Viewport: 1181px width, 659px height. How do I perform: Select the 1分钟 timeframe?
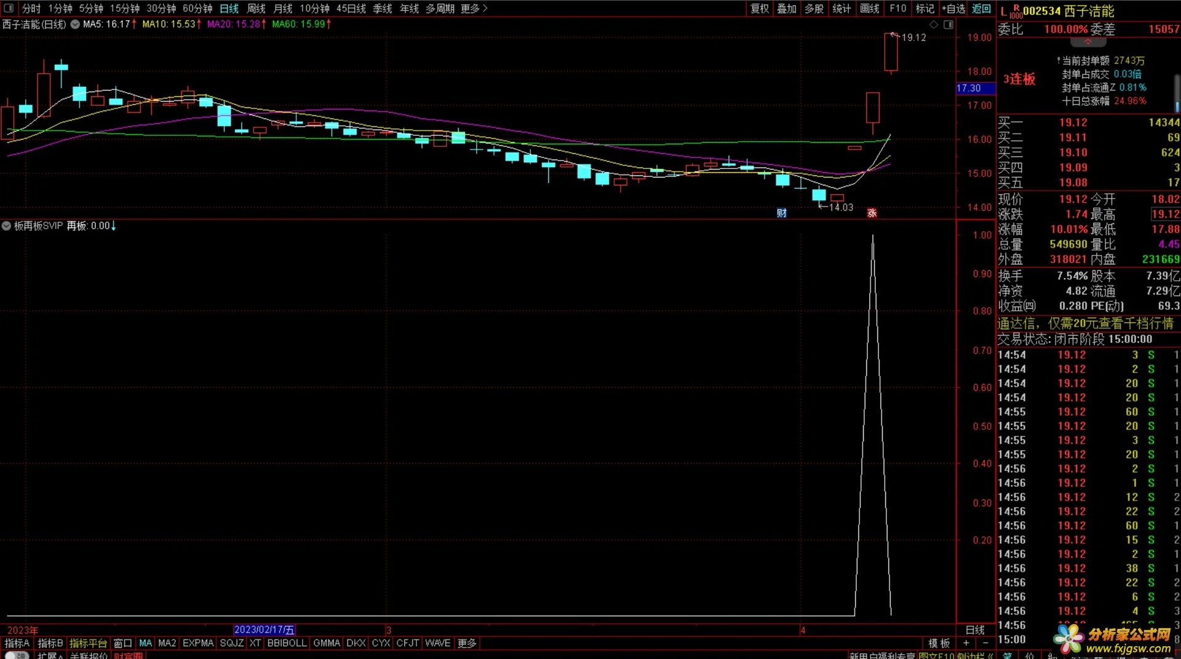tap(60, 9)
